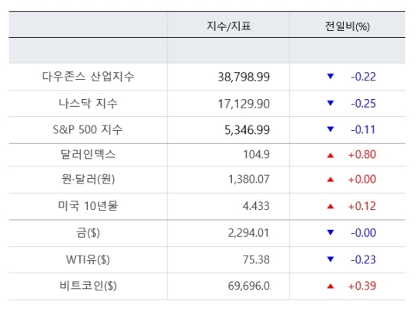419x309 pixels.
Task: Click the blue down arrow for S&P 500 지수
Action: click(x=331, y=129)
